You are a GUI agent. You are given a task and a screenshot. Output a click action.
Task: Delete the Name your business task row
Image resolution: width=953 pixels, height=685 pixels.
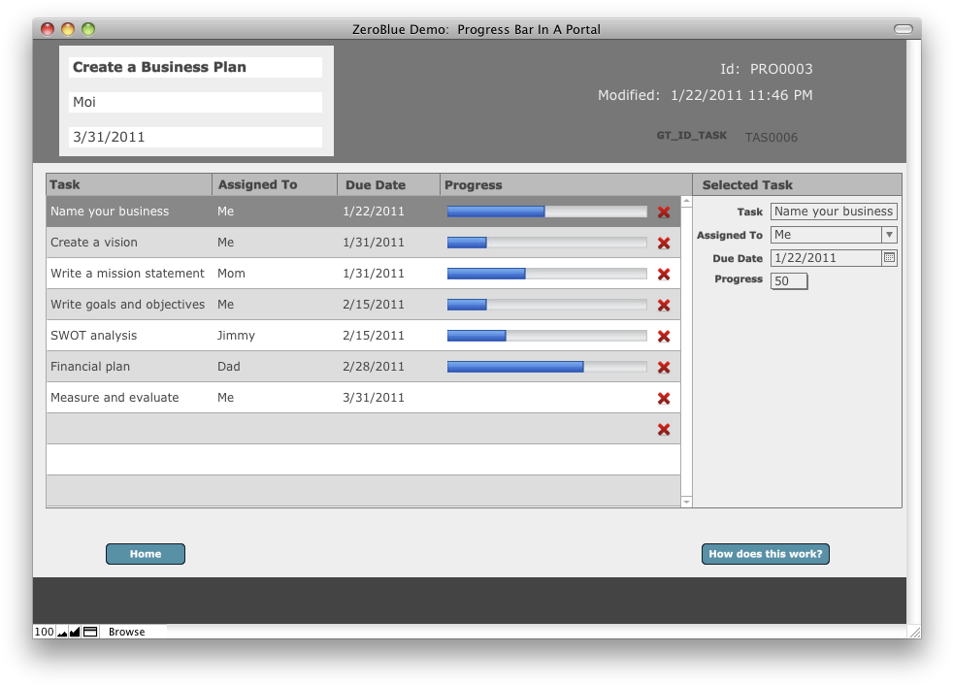point(664,212)
